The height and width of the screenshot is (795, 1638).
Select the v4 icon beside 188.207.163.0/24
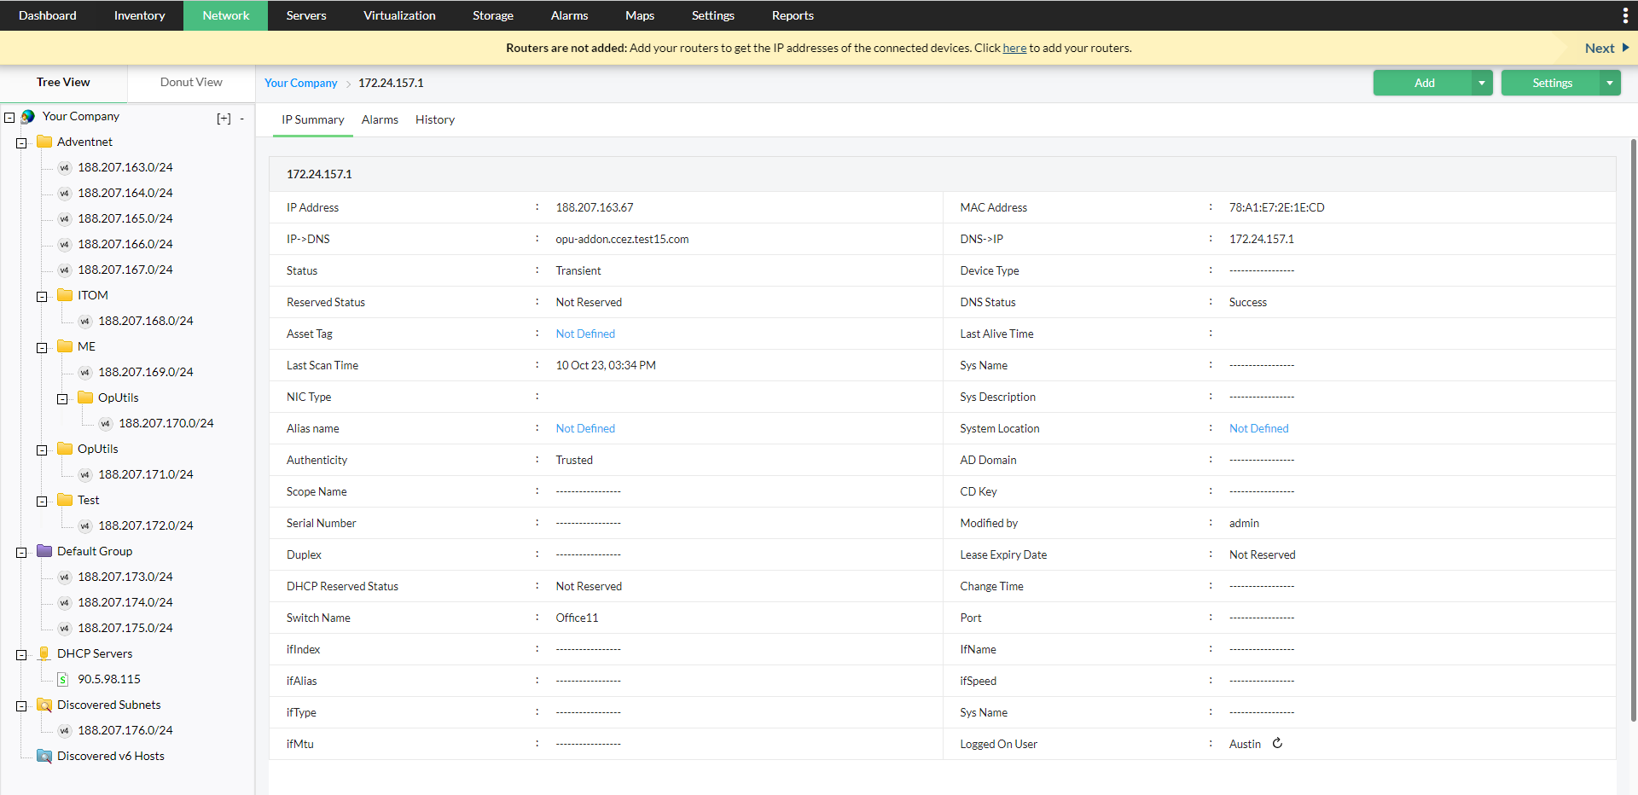[64, 167]
